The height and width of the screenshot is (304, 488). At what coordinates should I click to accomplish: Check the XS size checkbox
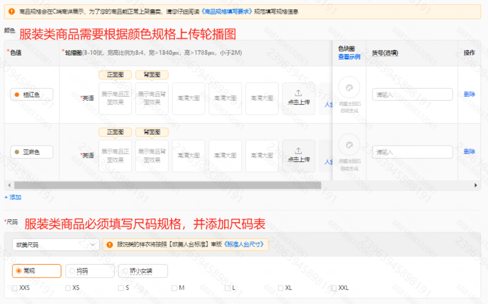(68, 288)
